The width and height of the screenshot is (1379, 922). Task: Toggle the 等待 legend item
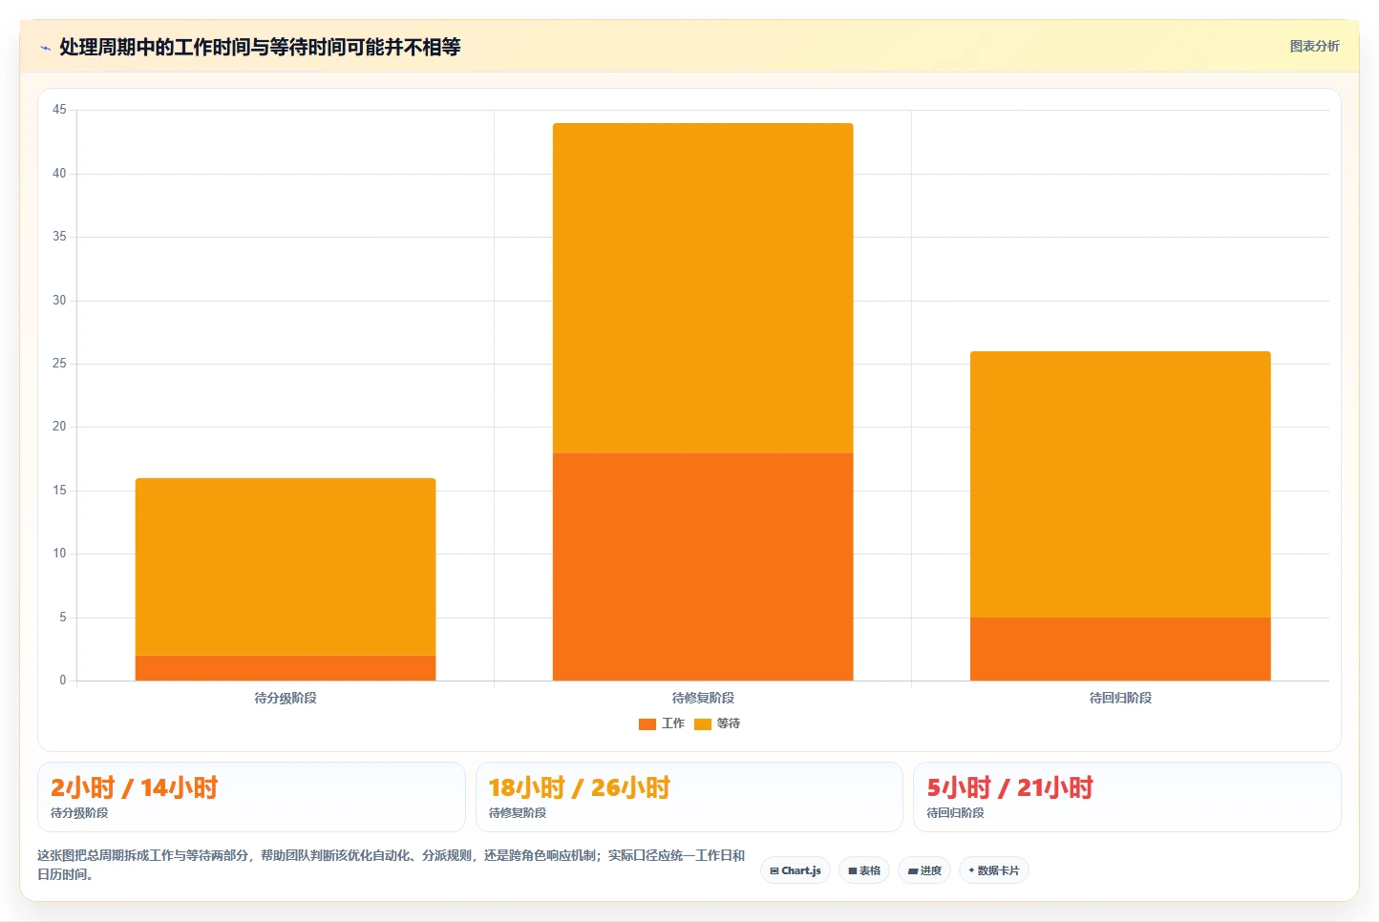tap(717, 723)
